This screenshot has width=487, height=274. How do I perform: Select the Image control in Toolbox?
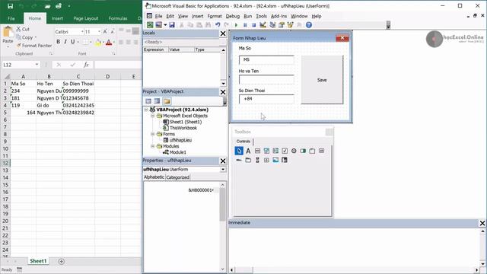pyautogui.click(x=275, y=160)
